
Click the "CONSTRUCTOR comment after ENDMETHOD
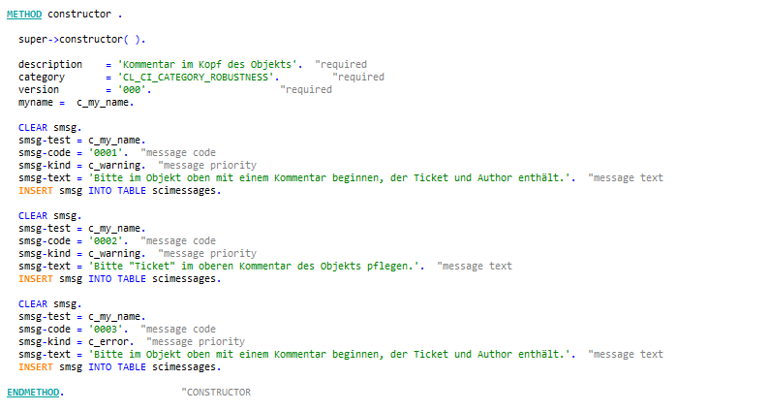(x=216, y=393)
